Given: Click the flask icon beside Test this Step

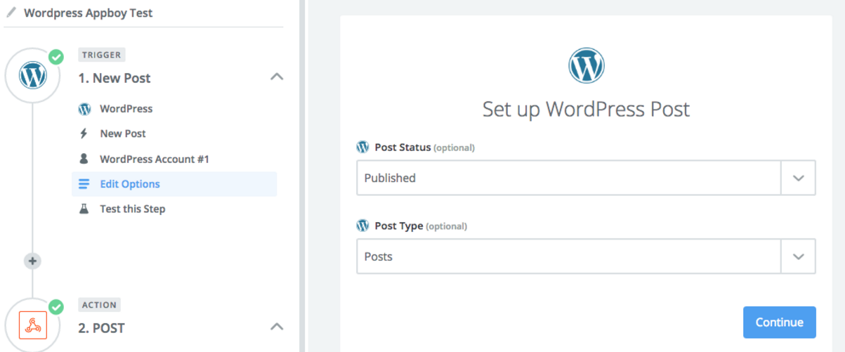Looking at the screenshot, I should coord(84,209).
